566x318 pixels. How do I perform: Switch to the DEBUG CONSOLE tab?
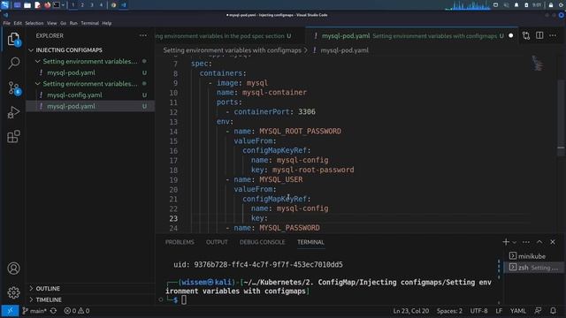[262, 242]
